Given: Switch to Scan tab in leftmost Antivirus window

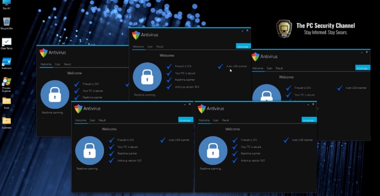Looking at the screenshot, I should click(57, 64).
